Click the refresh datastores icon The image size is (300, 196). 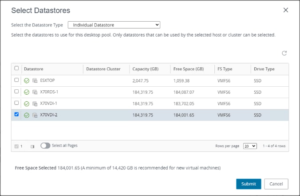[284, 53]
